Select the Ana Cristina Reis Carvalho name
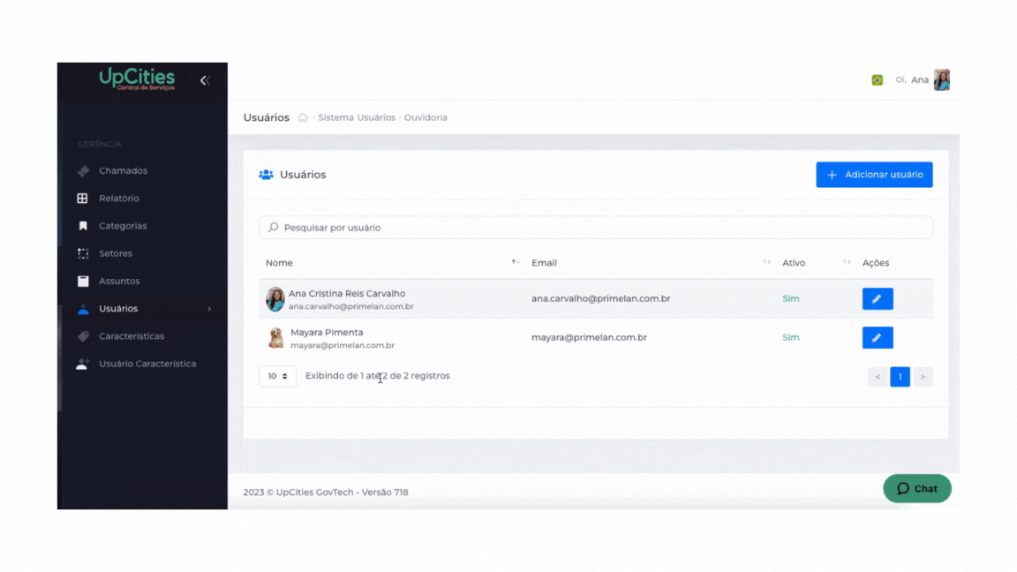Screen dimensions: 1017x572 (347, 294)
